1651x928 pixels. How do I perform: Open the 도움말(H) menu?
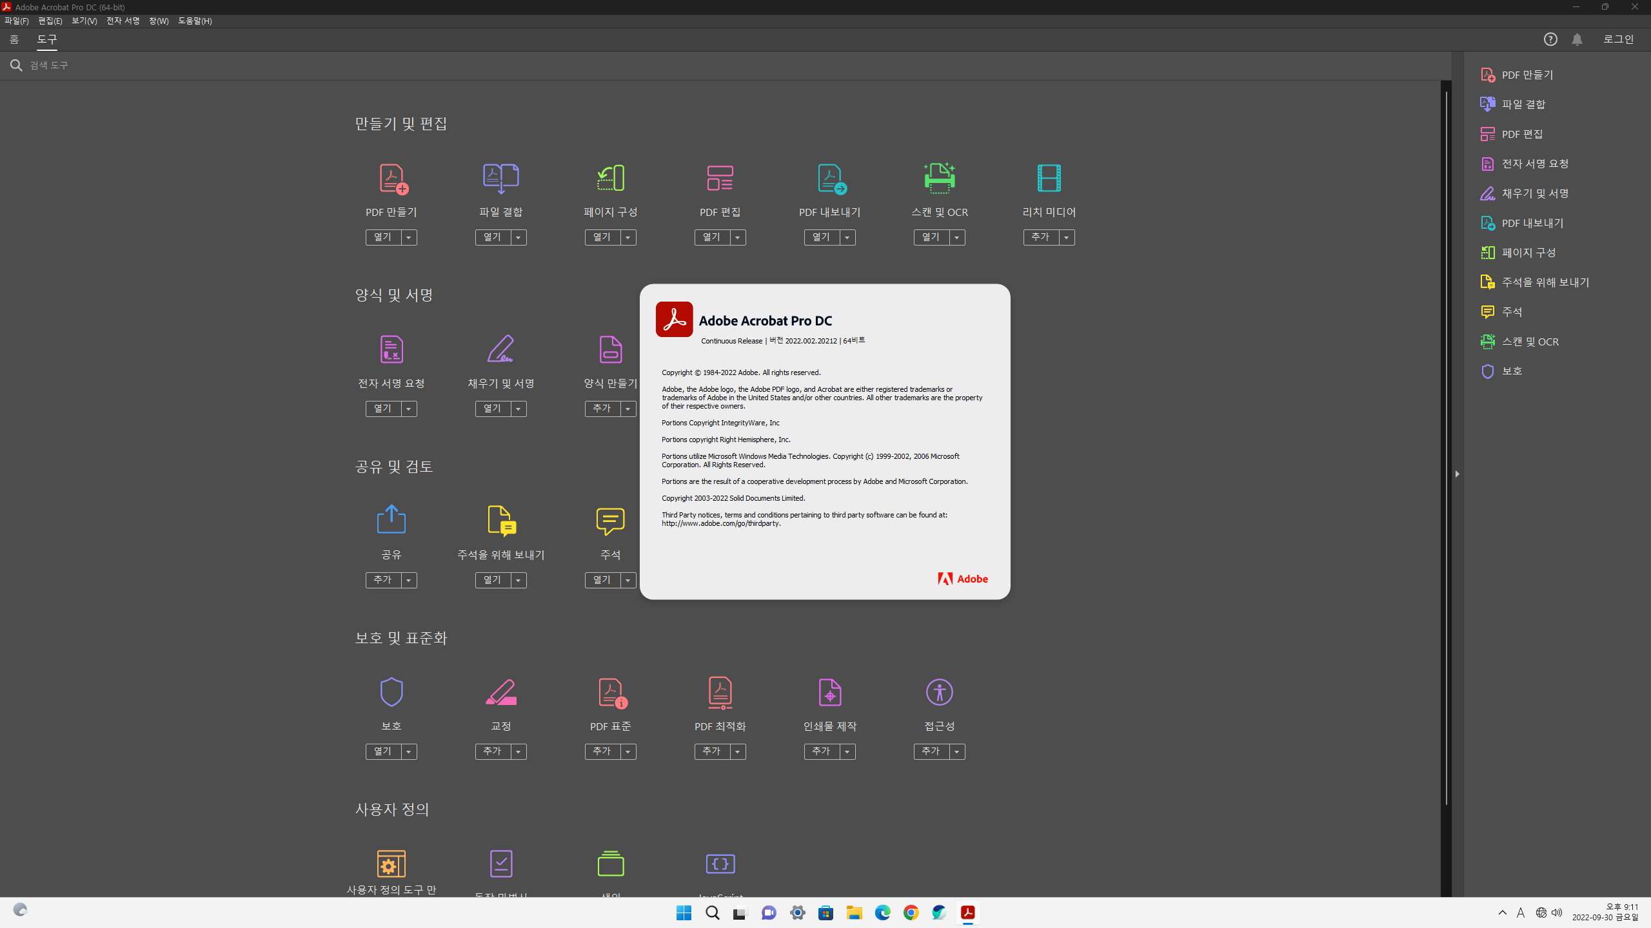(x=195, y=21)
